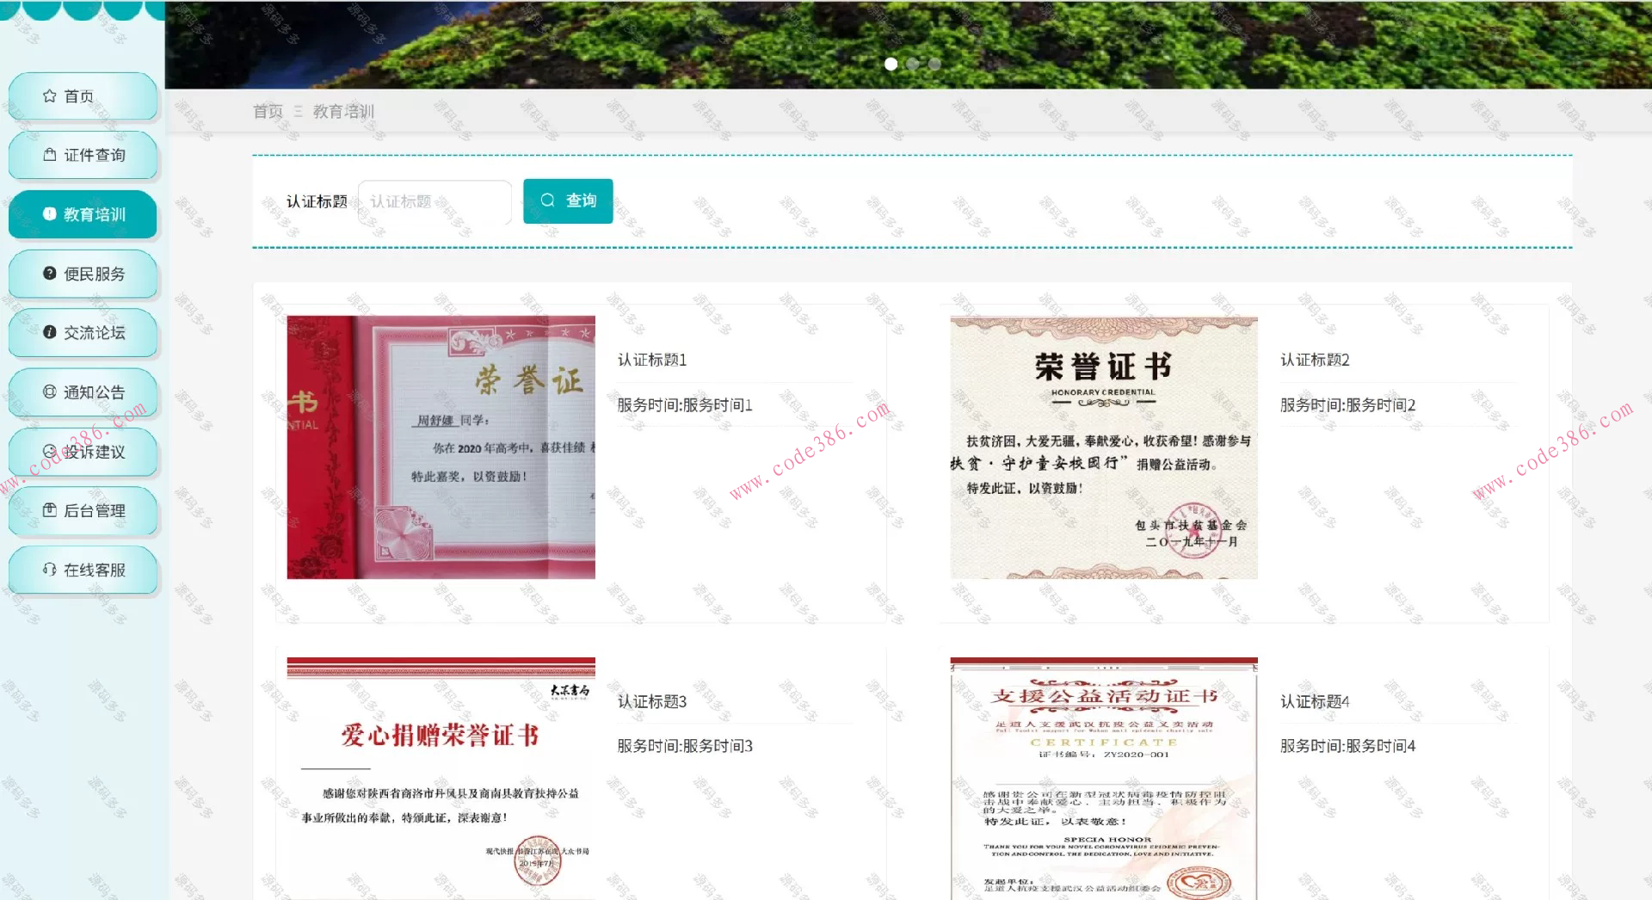
Task: Click the 认证标题 search input field
Action: coord(435,201)
